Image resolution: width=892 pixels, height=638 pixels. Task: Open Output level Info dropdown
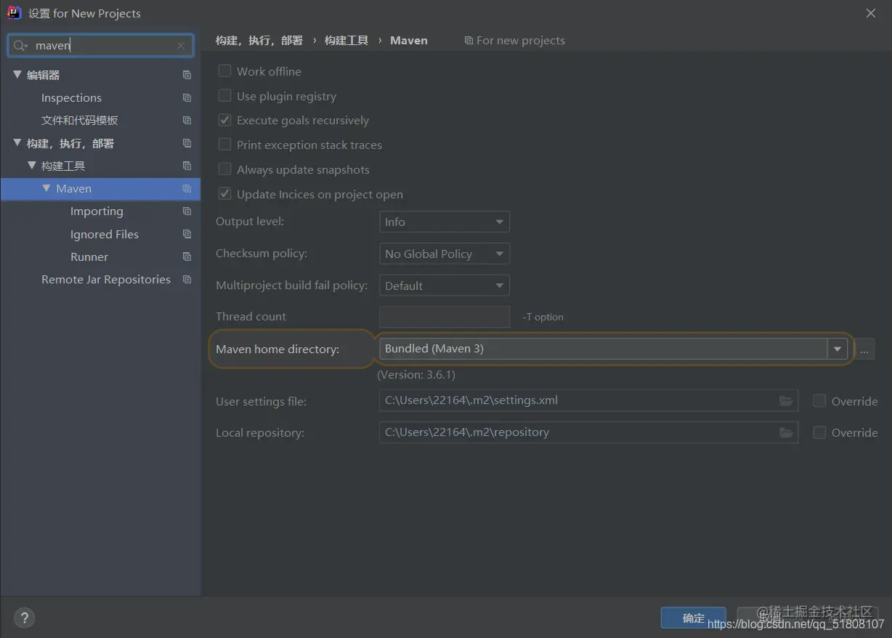coord(445,222)
